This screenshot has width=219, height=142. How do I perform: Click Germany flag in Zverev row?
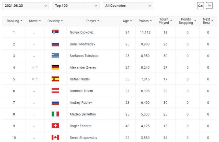[55, 67]
